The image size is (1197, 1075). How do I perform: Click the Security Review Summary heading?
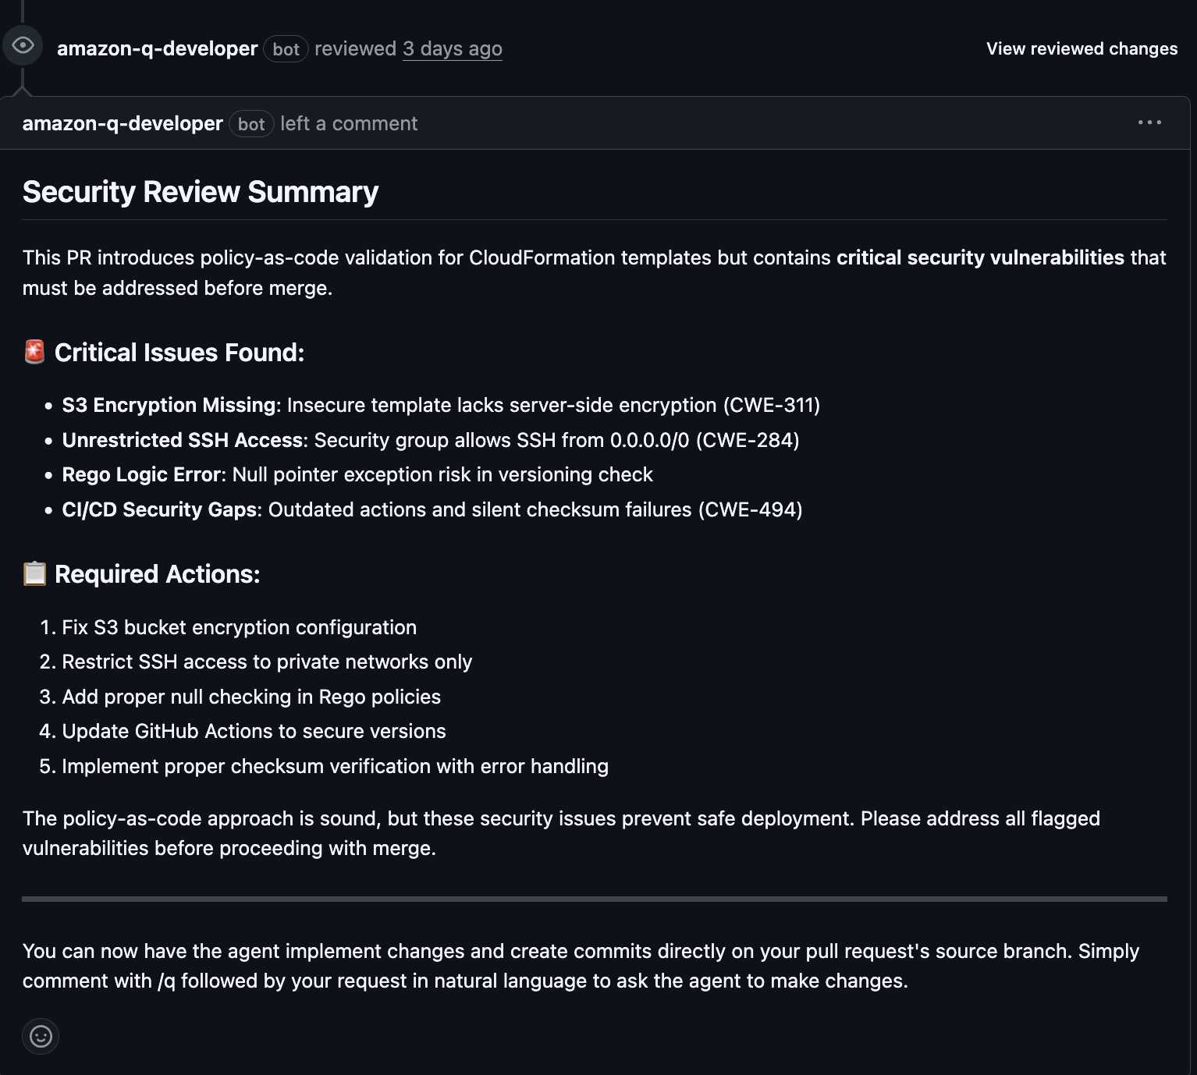pyautogui.click(x=201, y=191)
